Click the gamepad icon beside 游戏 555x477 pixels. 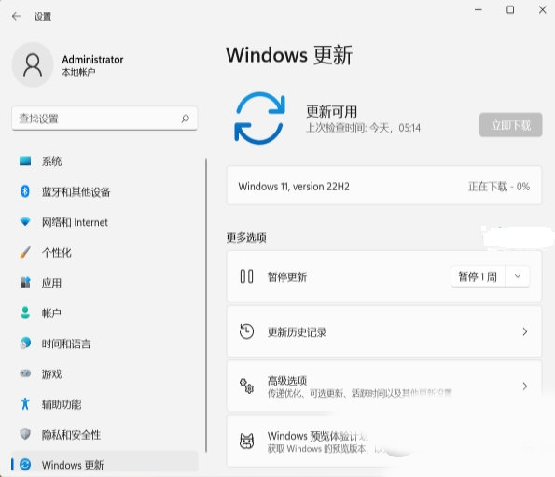click(x=25, y=373)
